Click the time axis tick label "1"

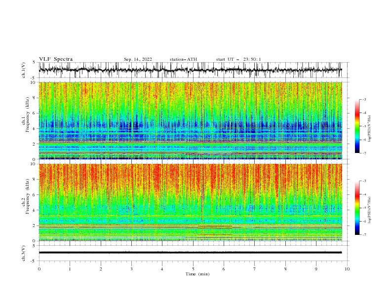coord(70,269)
